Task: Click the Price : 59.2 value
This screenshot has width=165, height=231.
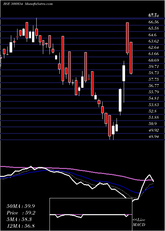Action: (21, 213)
